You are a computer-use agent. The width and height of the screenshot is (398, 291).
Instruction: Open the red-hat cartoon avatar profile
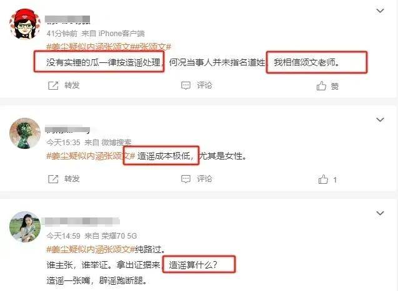pos(24,24)
